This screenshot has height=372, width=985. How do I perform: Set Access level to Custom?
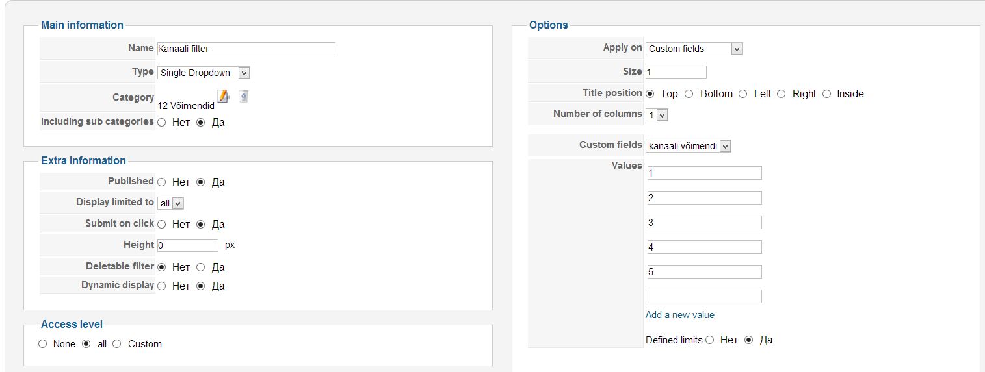point(117,344)
